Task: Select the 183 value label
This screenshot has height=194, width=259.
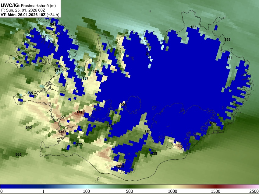Action: click(193, 27)
